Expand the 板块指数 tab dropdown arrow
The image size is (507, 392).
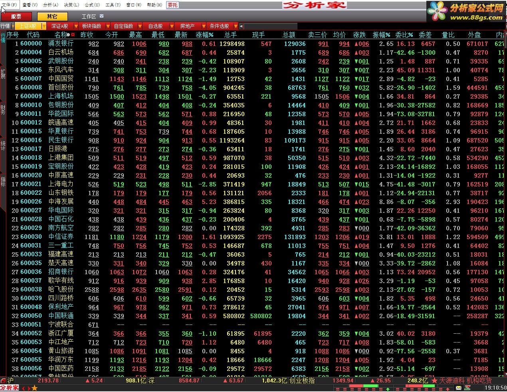[108, 26]
